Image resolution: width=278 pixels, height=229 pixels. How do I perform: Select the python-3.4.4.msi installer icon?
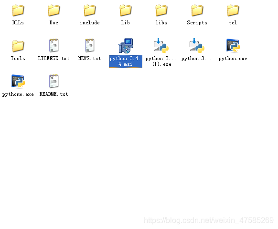(126, 45)
